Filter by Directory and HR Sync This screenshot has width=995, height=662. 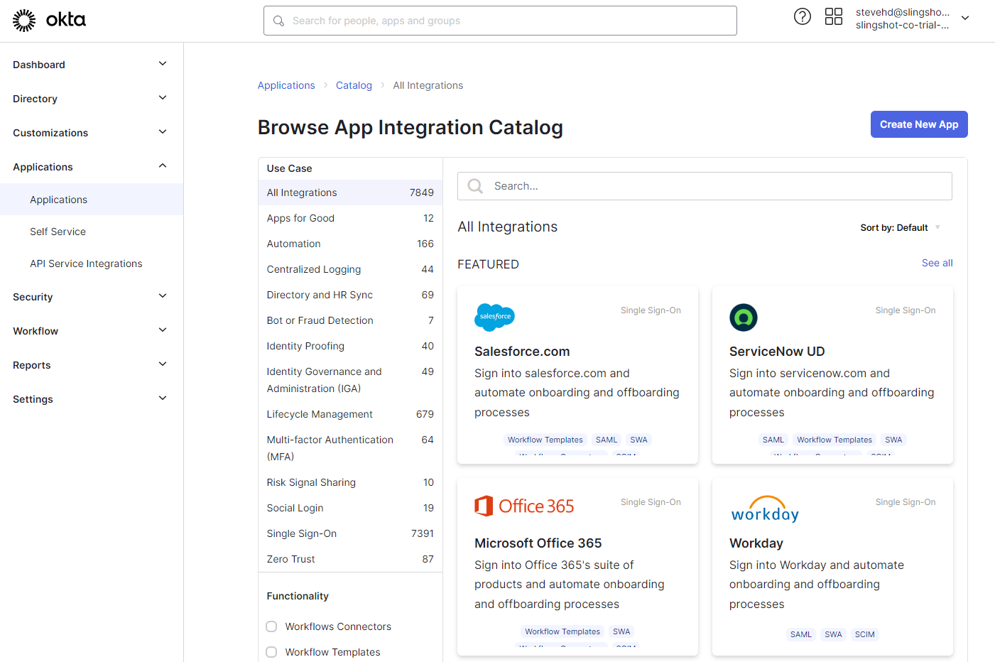(350, 295)
